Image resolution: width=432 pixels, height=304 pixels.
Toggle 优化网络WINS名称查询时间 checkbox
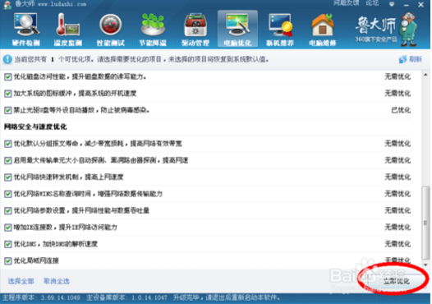8,194
